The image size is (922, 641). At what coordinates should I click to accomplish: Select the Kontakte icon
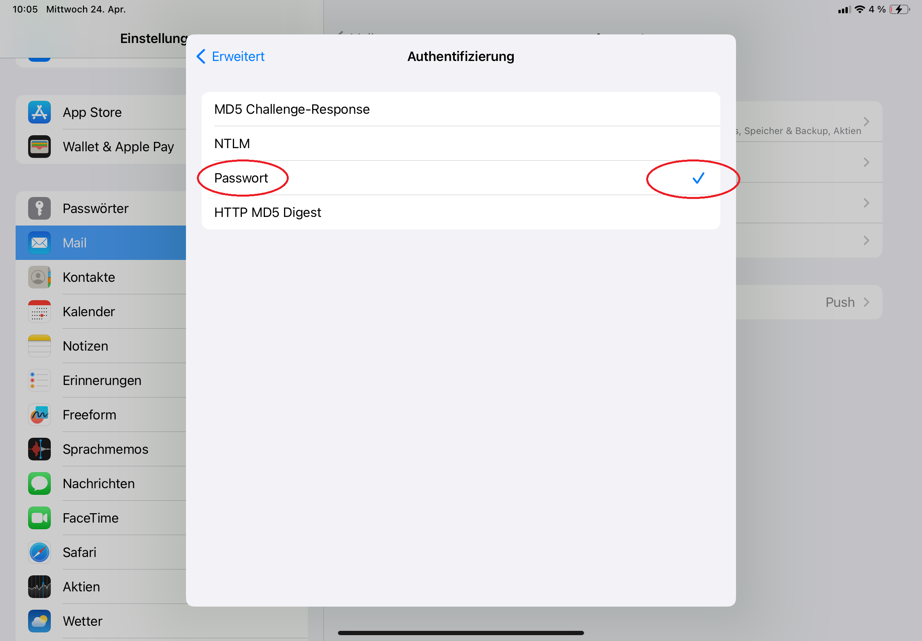click(39, 277)
